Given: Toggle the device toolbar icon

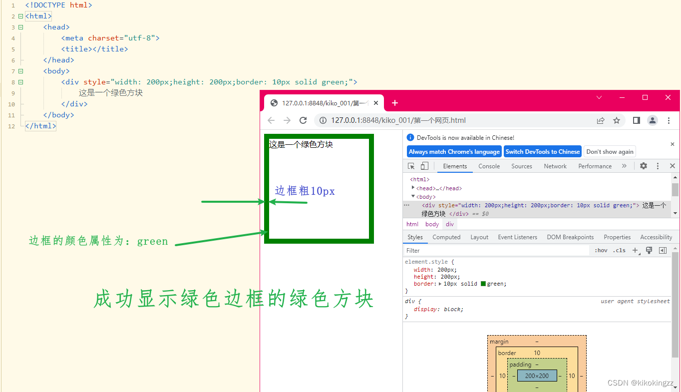Looking at the screenshot, I should coord(424,166).
